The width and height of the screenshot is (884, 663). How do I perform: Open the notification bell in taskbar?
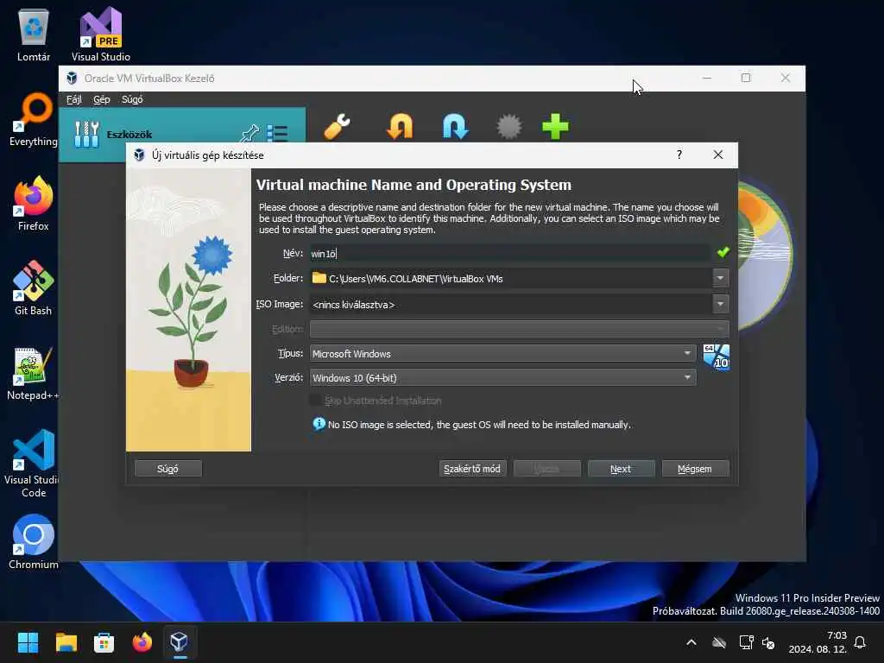(860, 642)
